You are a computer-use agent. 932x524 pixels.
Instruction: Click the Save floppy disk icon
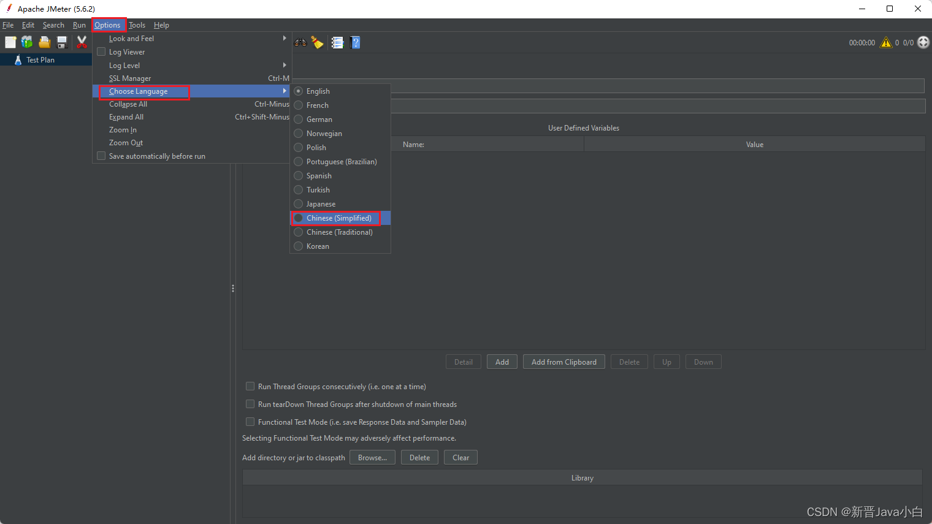point(62,42)
